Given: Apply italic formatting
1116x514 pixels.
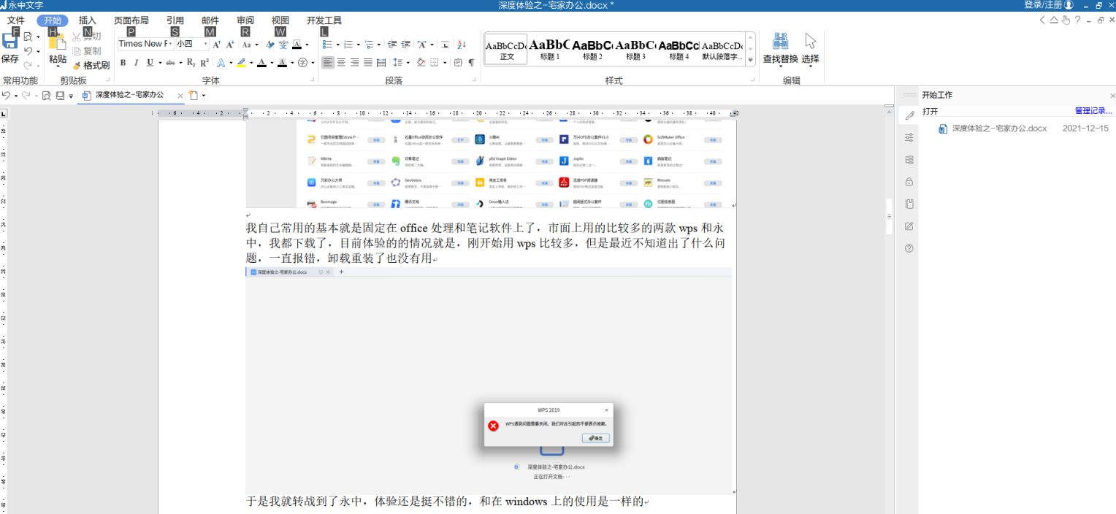Looking at the screenshot, I should [137, 62].
